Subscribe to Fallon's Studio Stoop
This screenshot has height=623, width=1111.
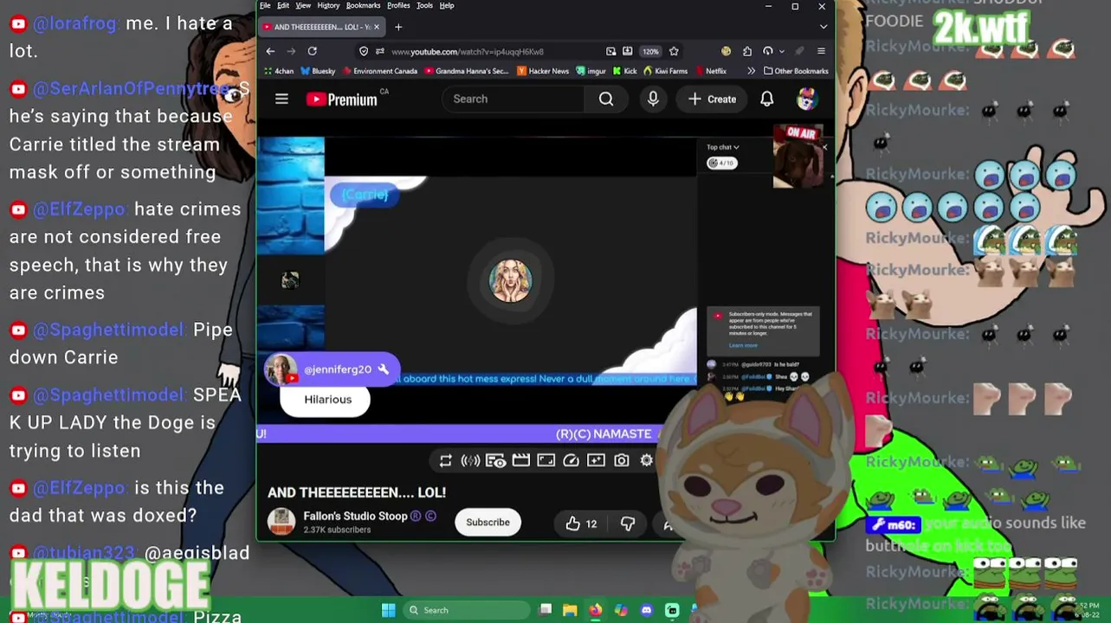coord(488,523)
